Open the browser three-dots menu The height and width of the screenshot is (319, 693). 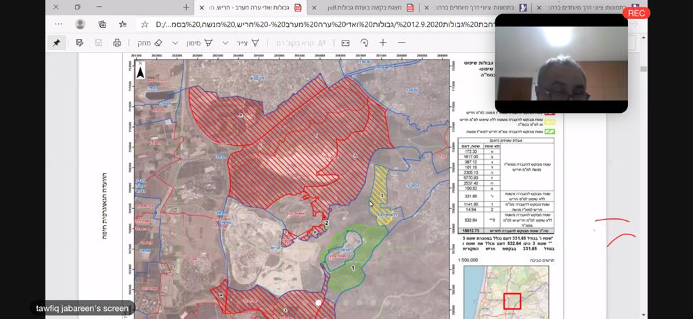58,24
